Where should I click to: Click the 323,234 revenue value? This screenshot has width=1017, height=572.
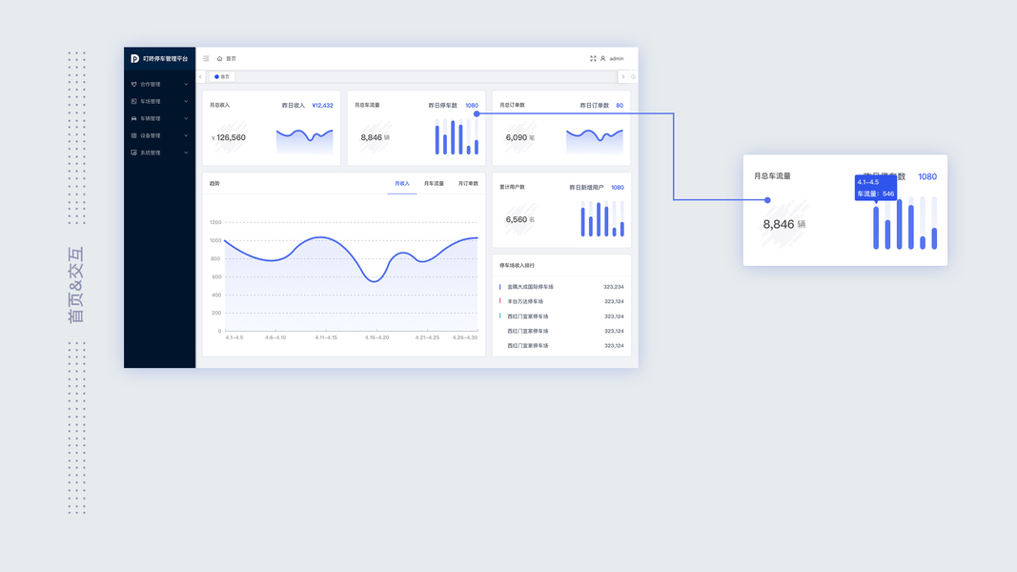(x=614, y=287)
